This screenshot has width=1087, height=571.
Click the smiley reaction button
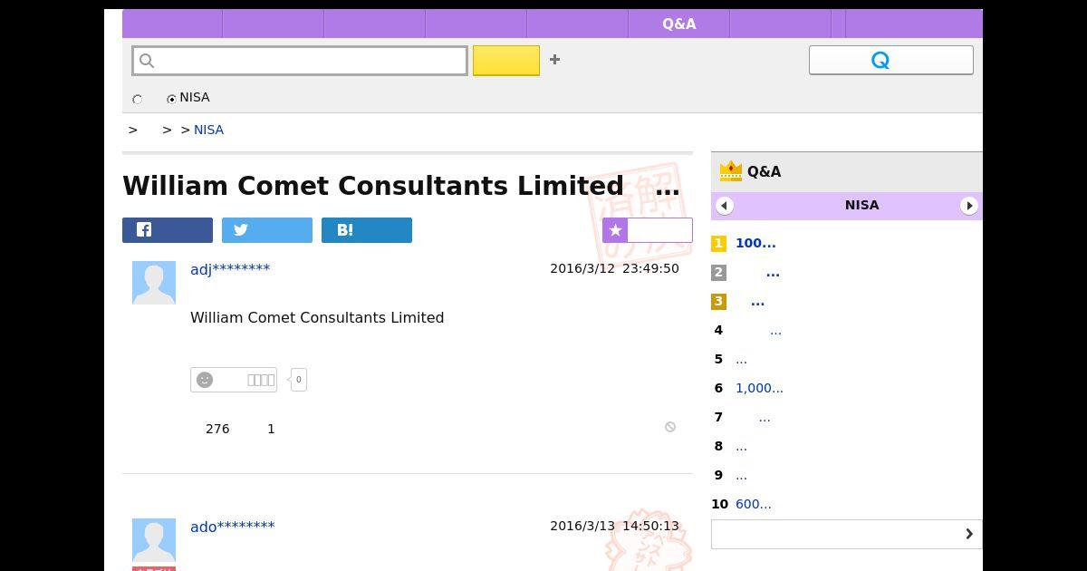(234, 380)
